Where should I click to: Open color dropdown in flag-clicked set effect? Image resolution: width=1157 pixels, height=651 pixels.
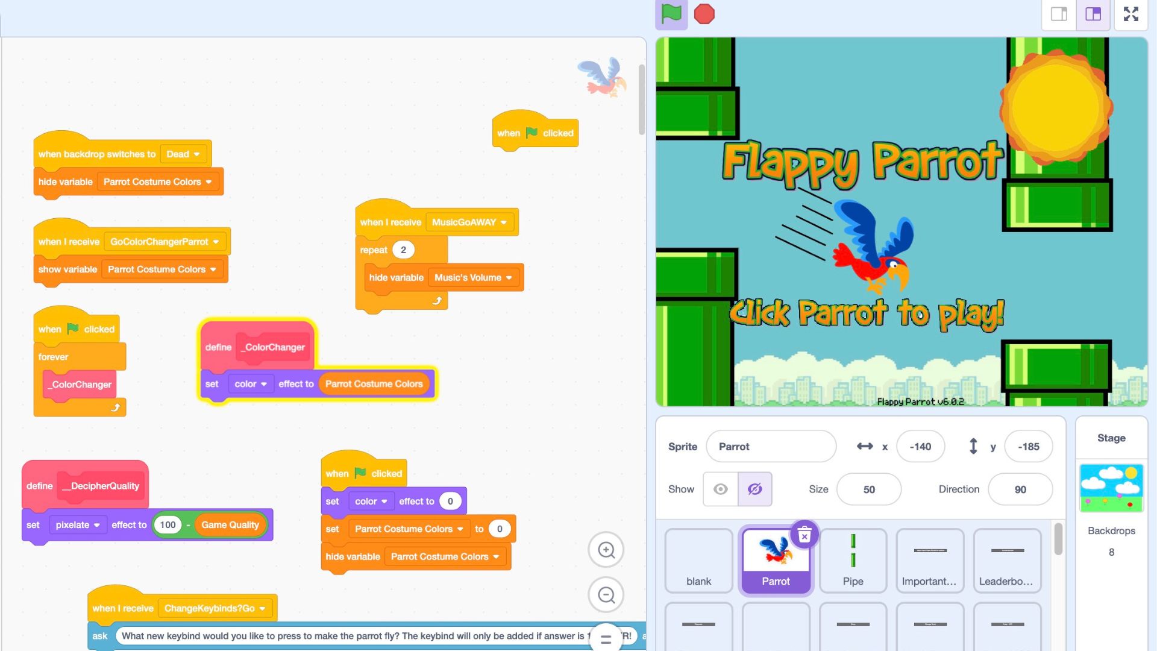point(371,502)
